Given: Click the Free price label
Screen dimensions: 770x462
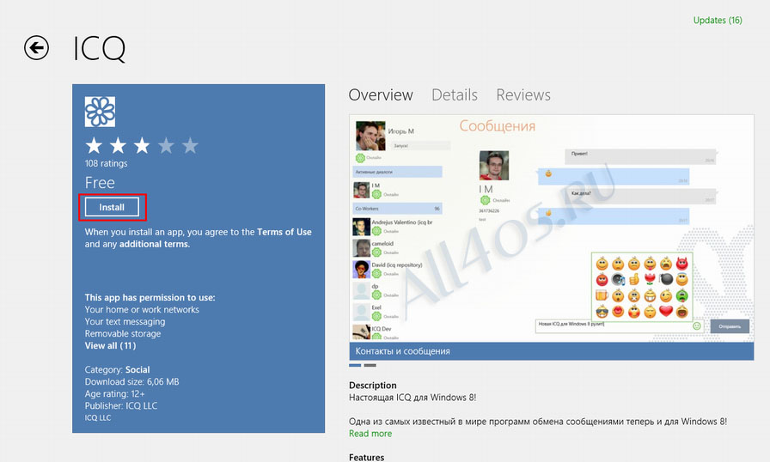Looking at the screenshot, I should coord(100,182).
